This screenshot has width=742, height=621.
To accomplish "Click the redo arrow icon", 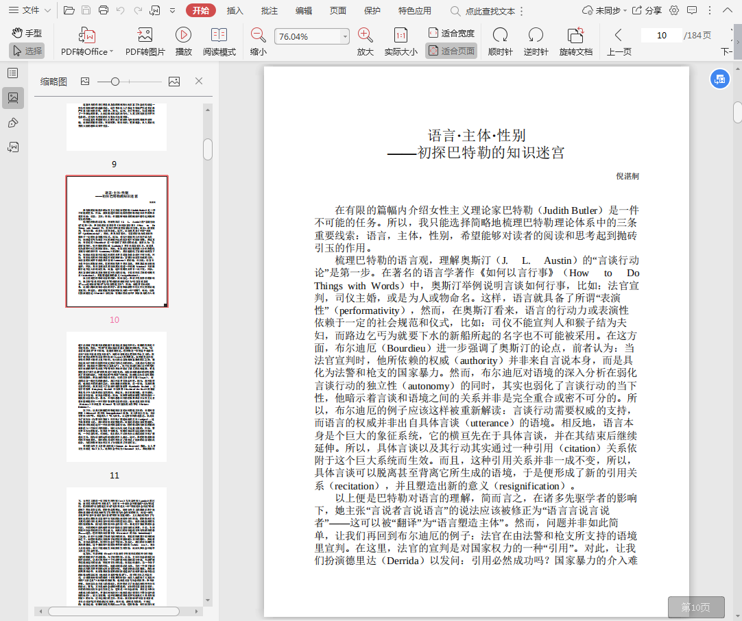I will (138, 10).
